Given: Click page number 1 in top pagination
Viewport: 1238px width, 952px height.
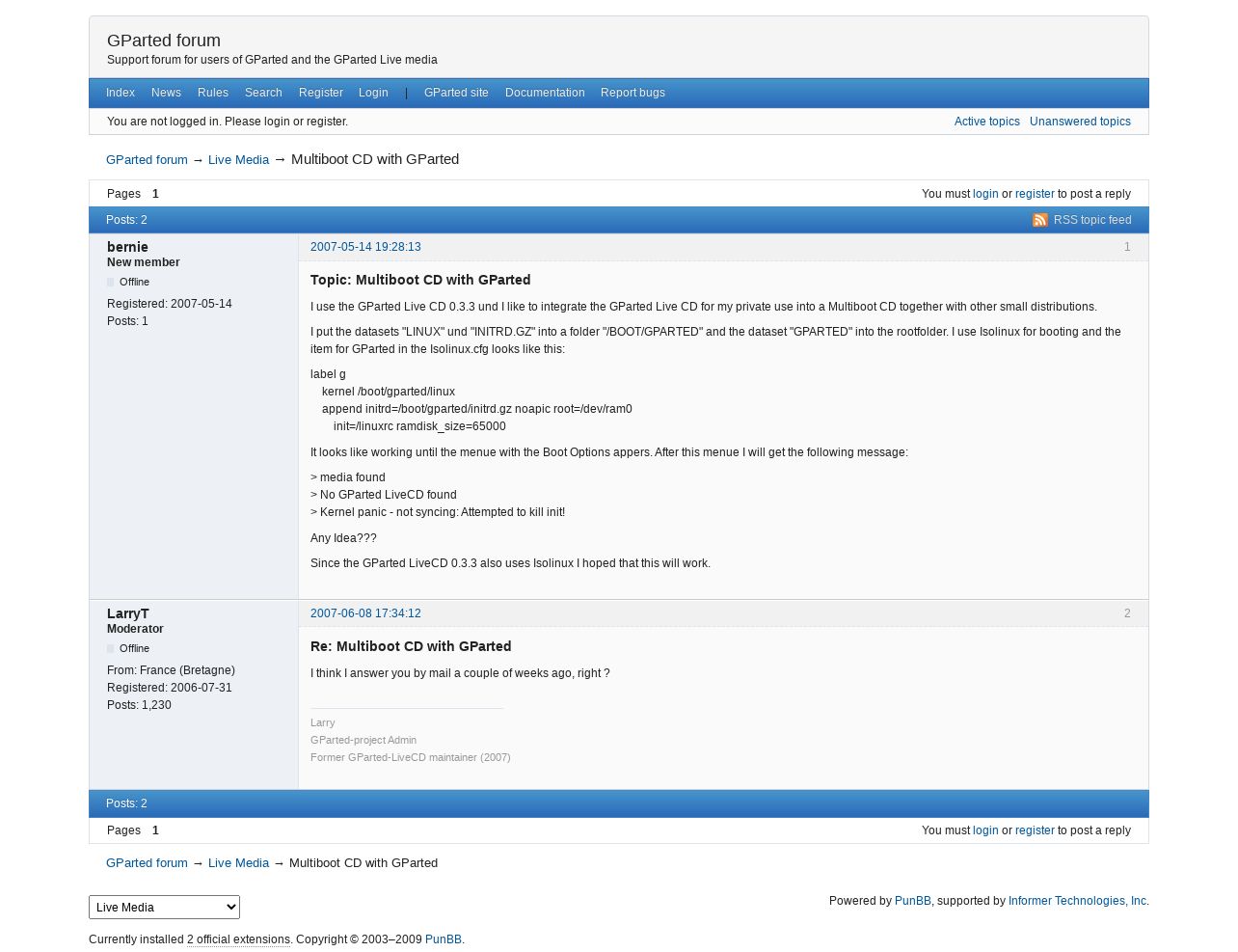Looking at the screenshot, I should 155,194.
